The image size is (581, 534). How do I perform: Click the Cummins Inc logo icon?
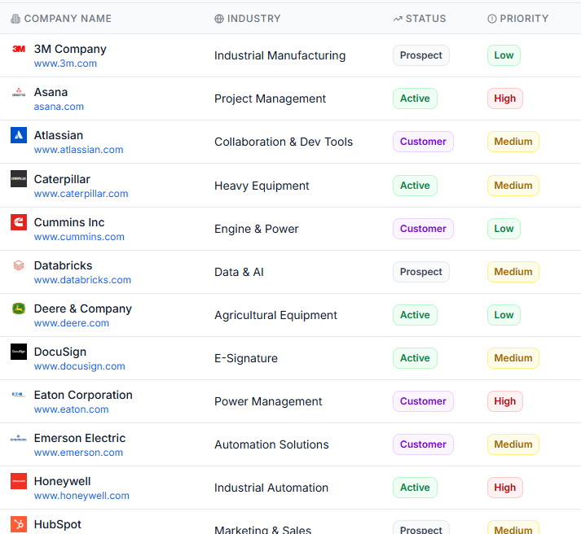point(19,222)
